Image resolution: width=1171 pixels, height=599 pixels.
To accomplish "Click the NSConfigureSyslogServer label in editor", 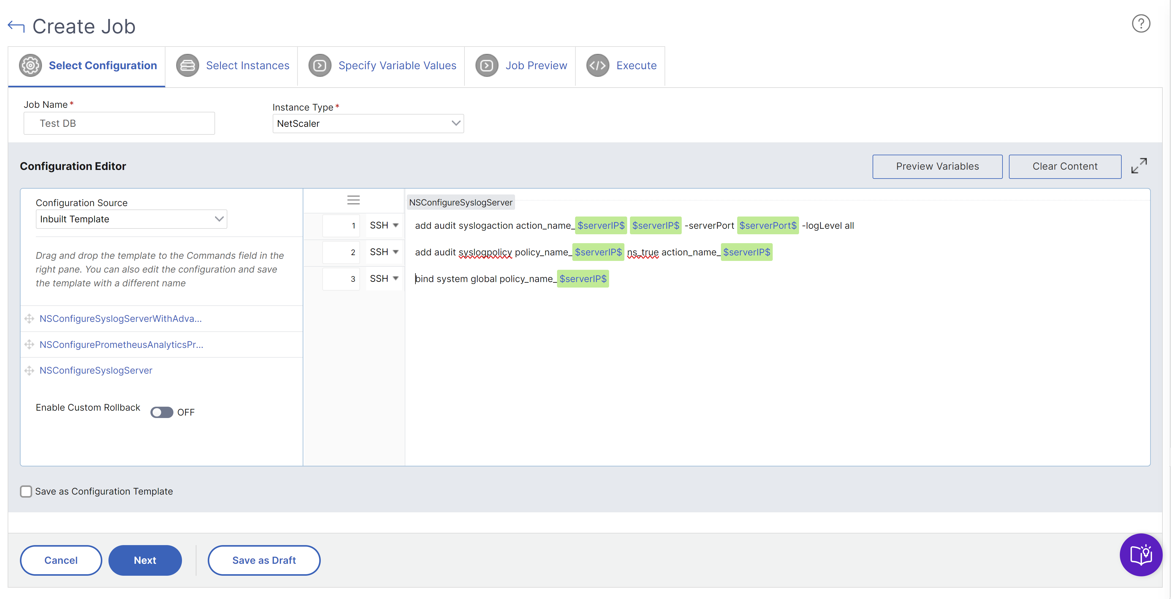I will click(460, 202).
